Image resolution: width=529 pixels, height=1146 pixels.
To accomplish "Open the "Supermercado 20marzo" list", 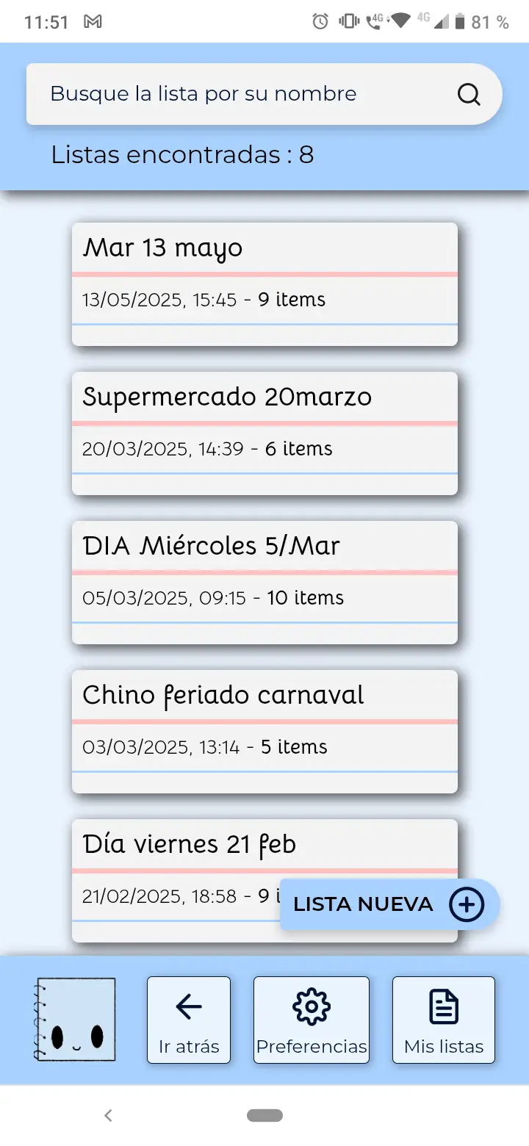I will 264,433.
